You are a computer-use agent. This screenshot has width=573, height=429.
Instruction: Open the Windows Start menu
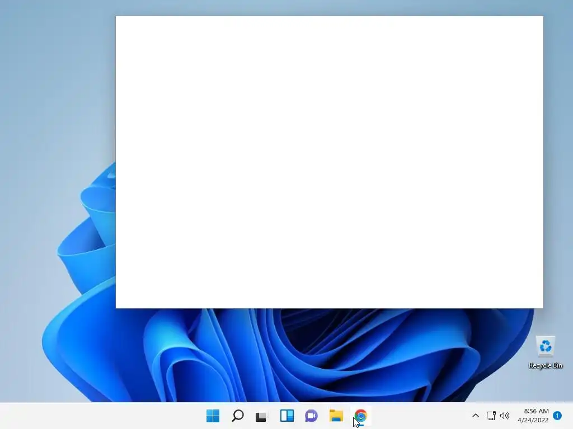213,416
